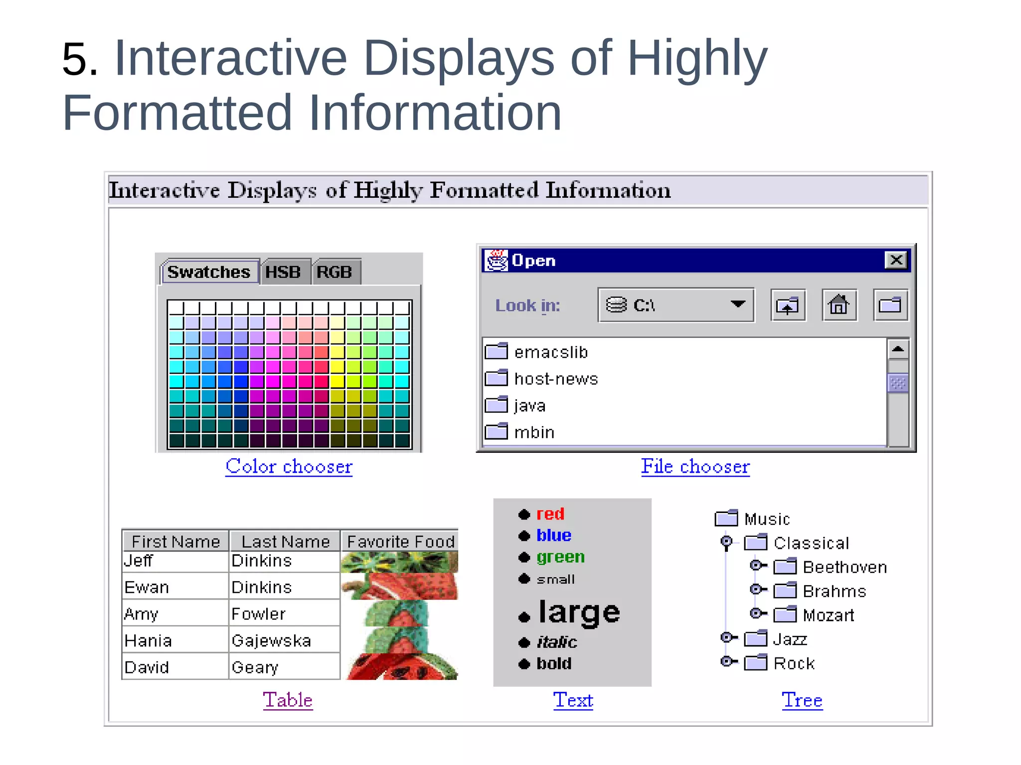The image size is (1021, 765).
Task: Click the Music root folder icon
Action: point(726,518)
